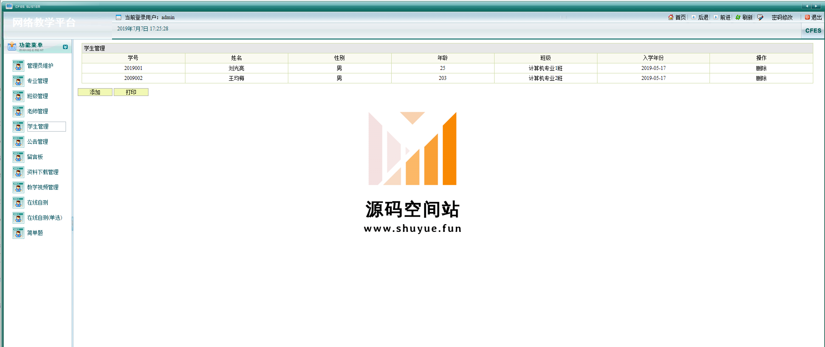825x347 pixels.
Task: Click the frame grip in top bar
Action: tap(564, 17)
